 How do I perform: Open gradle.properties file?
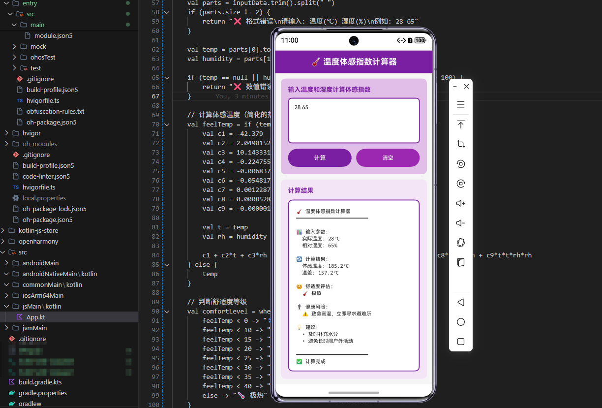pyautogui.click(x=42, y=393)
